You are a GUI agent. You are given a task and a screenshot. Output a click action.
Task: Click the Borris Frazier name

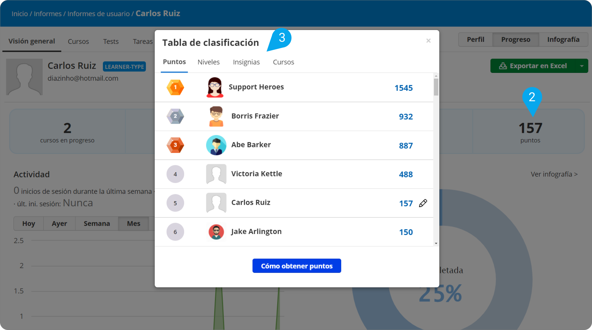[x=255, y=116]
